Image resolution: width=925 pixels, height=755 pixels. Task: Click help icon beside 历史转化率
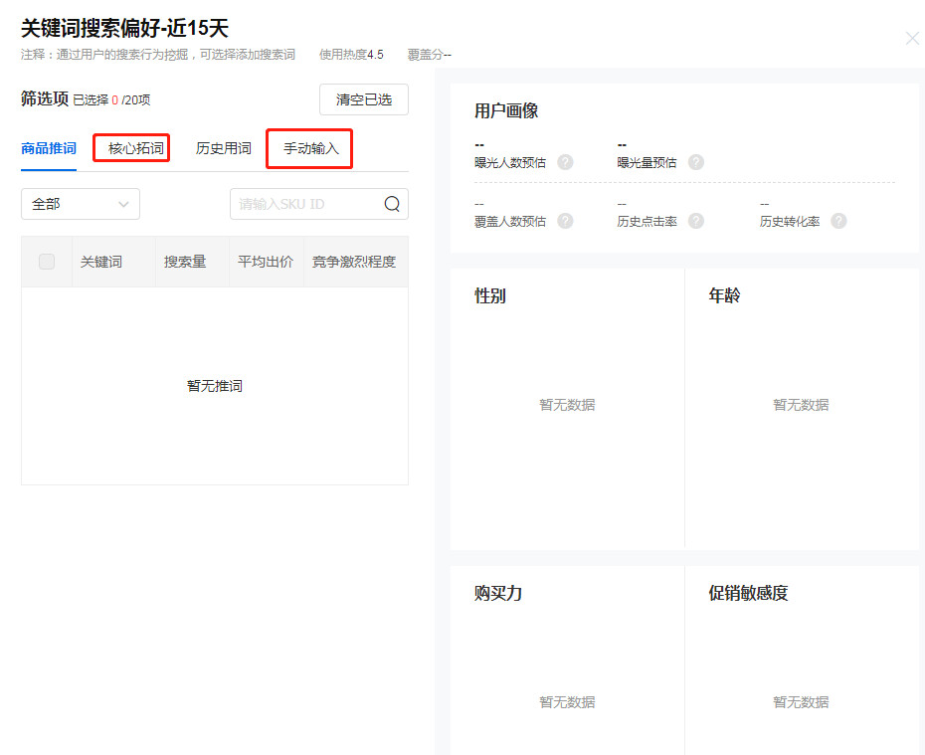(x=838, y=221)
